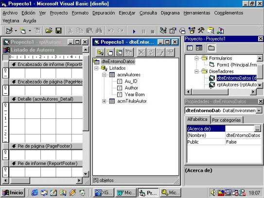Click Internet Explorer quick launch icon
This screenshot has width=264, height=198.
pos(35,193)
